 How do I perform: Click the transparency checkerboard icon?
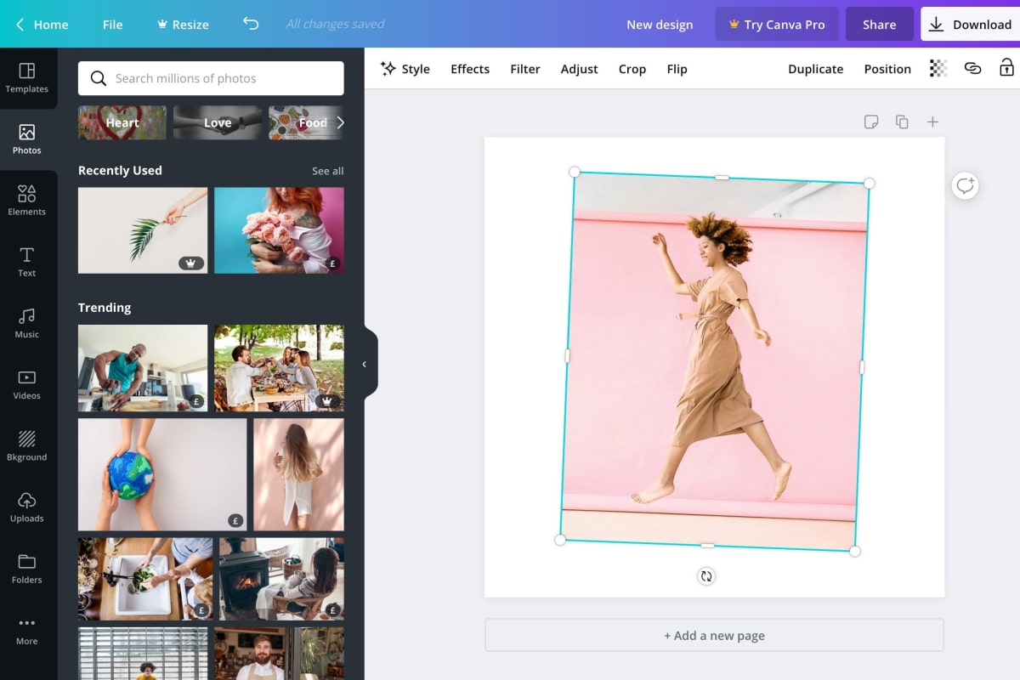pyautogui.click(x=938, y=69)
